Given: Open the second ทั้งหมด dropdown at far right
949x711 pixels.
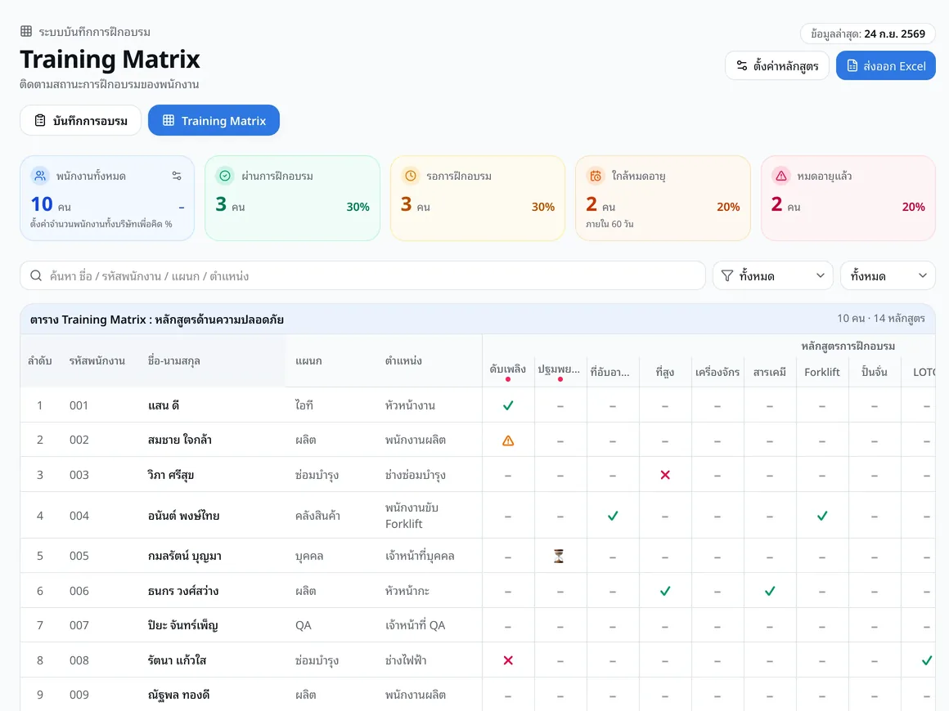Looking at the screenshot, I should (888, 275).
